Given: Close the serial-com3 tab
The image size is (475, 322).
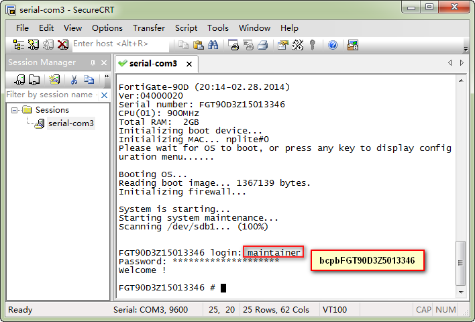Looking at the screenshot, I should 189,64.
